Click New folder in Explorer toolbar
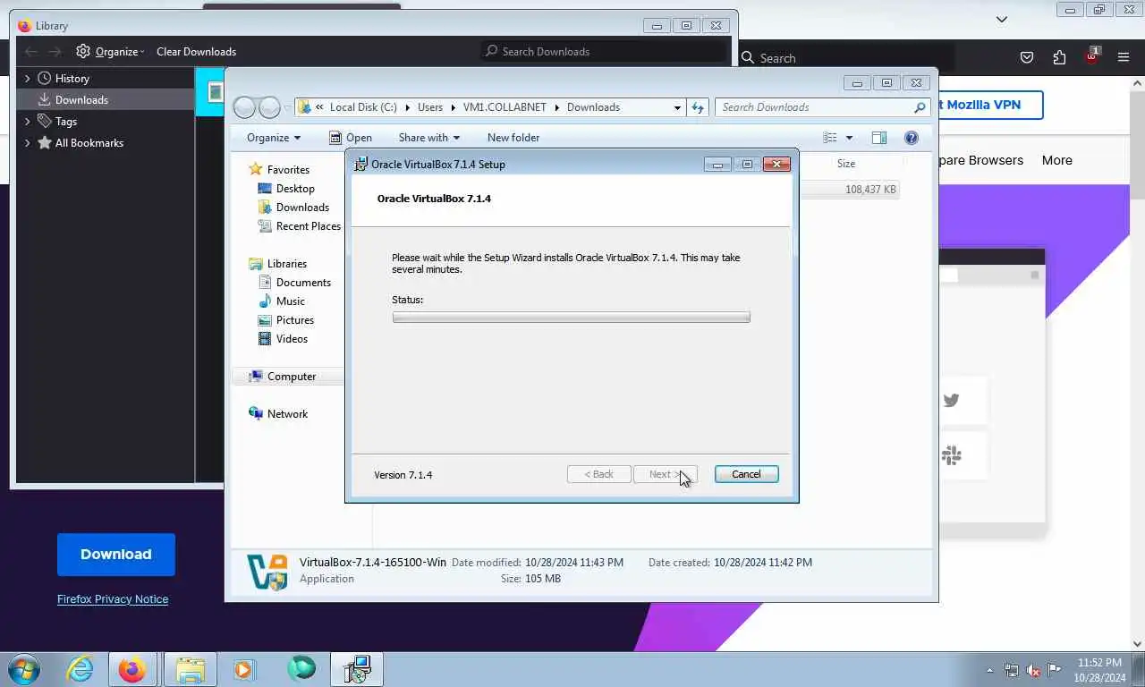The image size is (1145, 687). pyautogui.click(x=513, y=138)
